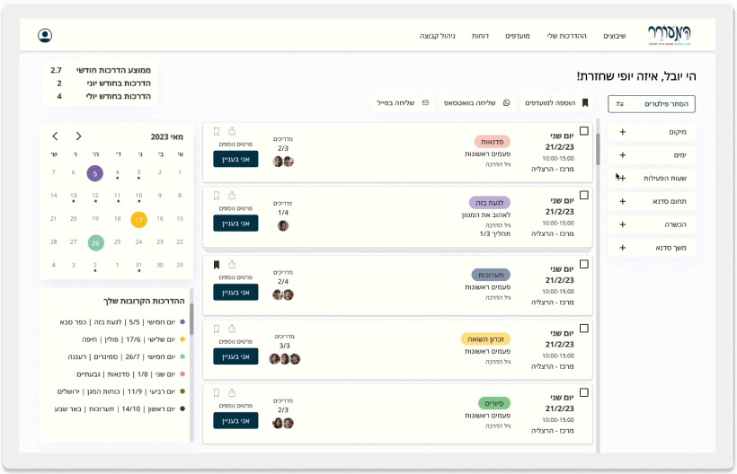The height and width of the screenshot is (474, 737).
Task: Click the תערוכות blue-gray tag
Action: (x=491, y=275)
